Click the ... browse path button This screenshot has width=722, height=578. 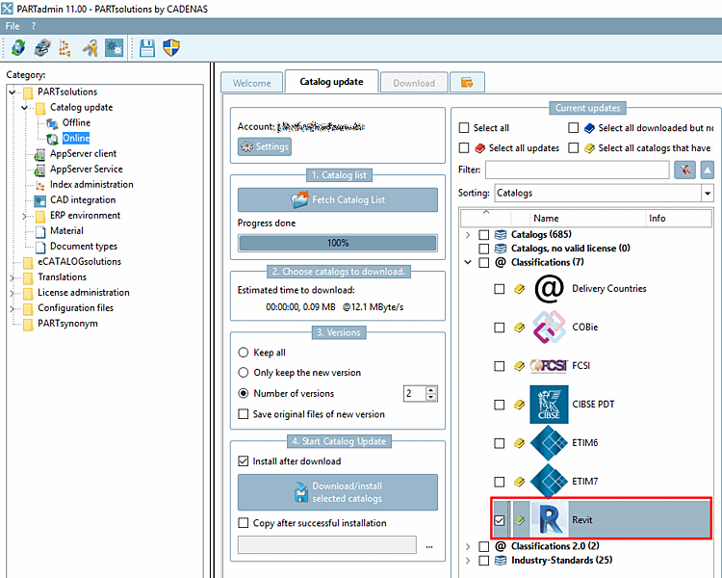[429, 545]
